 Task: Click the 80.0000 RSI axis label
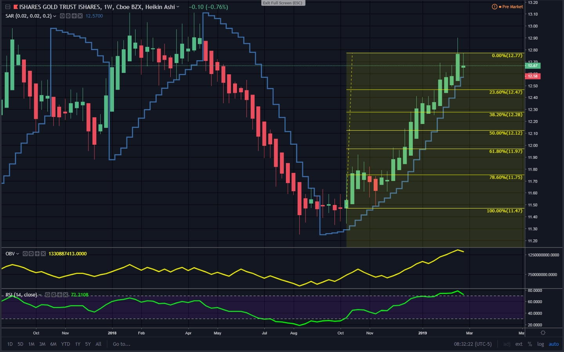pos(535,291)
